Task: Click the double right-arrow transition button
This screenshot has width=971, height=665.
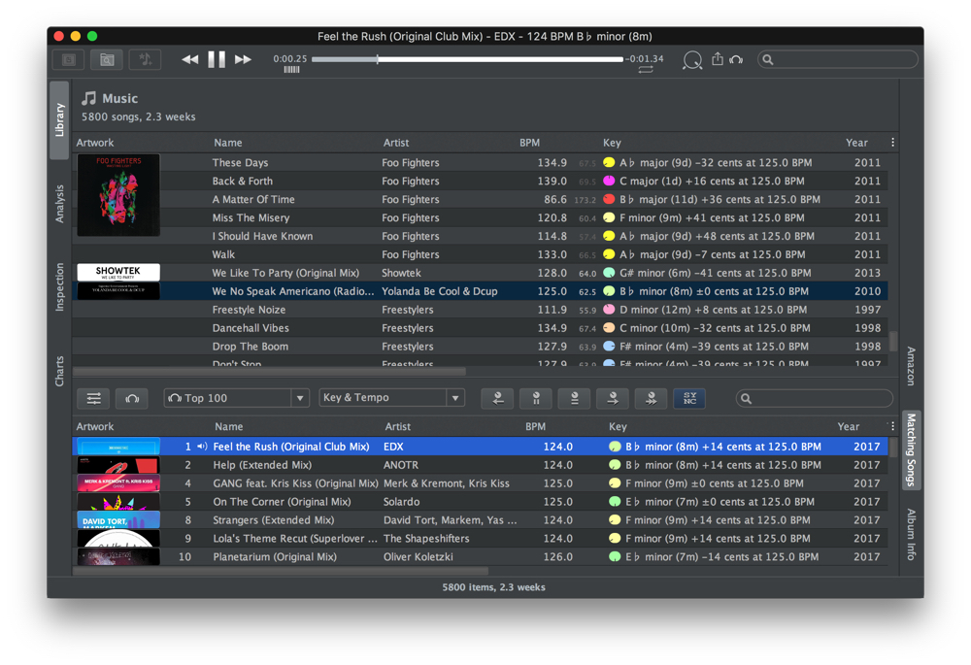Action: pyautogui.click(x=651, y=398)
